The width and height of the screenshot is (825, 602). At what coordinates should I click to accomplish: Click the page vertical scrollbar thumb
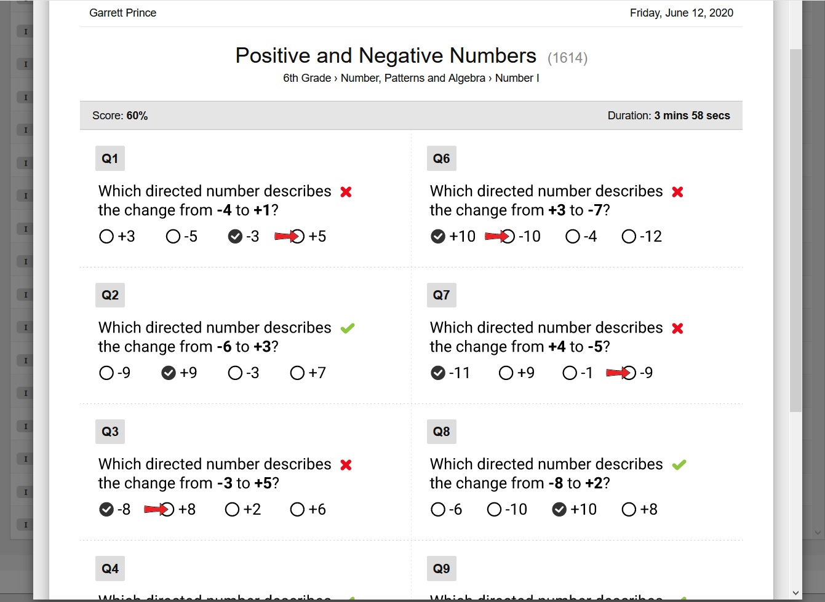[x=796, y=231]
